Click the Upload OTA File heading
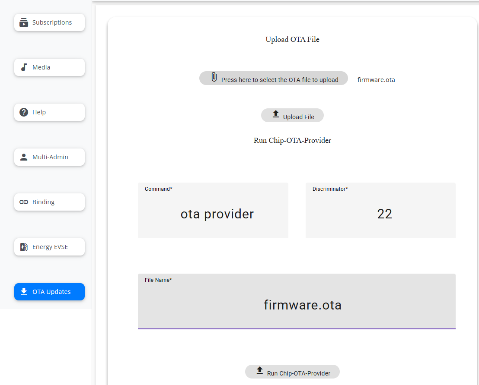 [x=292, y=39]
